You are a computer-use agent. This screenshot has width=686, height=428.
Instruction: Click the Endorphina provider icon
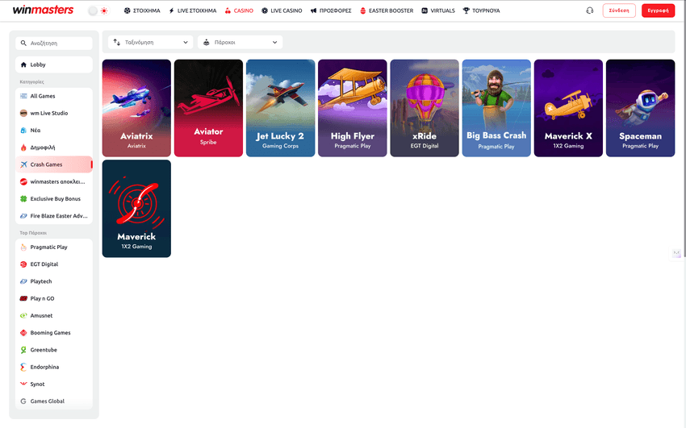click(x=23, y=367)
